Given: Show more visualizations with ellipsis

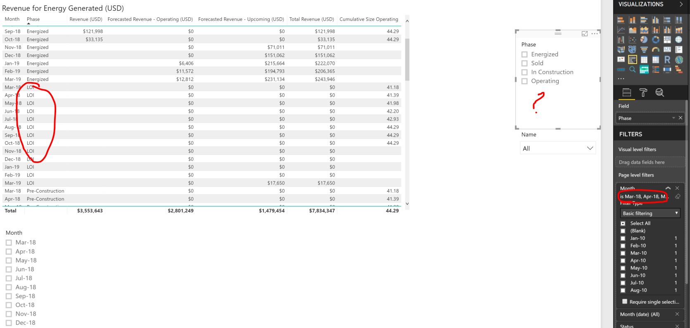Looking at the screenshot, I should pos(621,78).
